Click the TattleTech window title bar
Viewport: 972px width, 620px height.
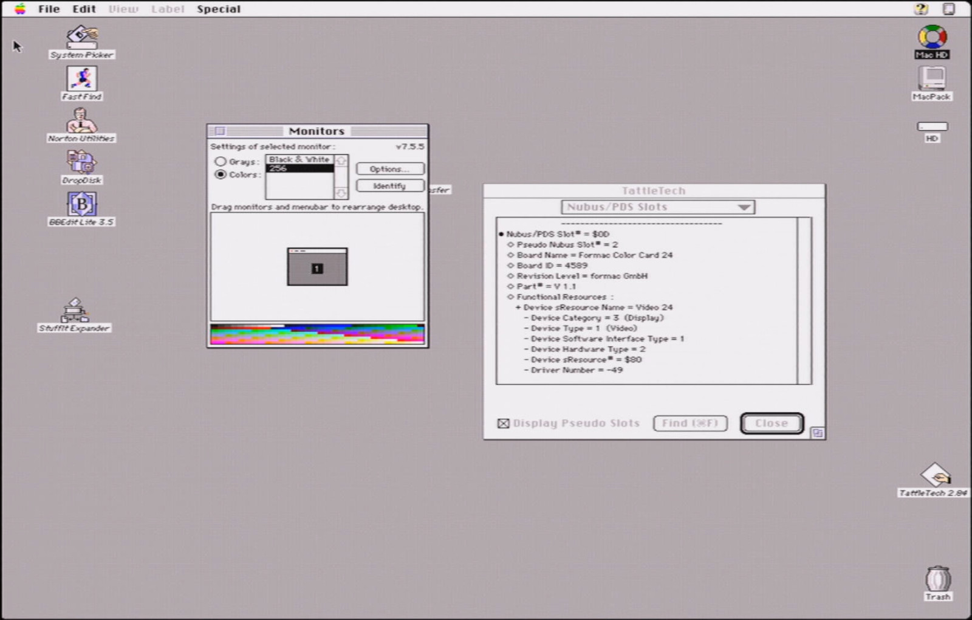654,191
